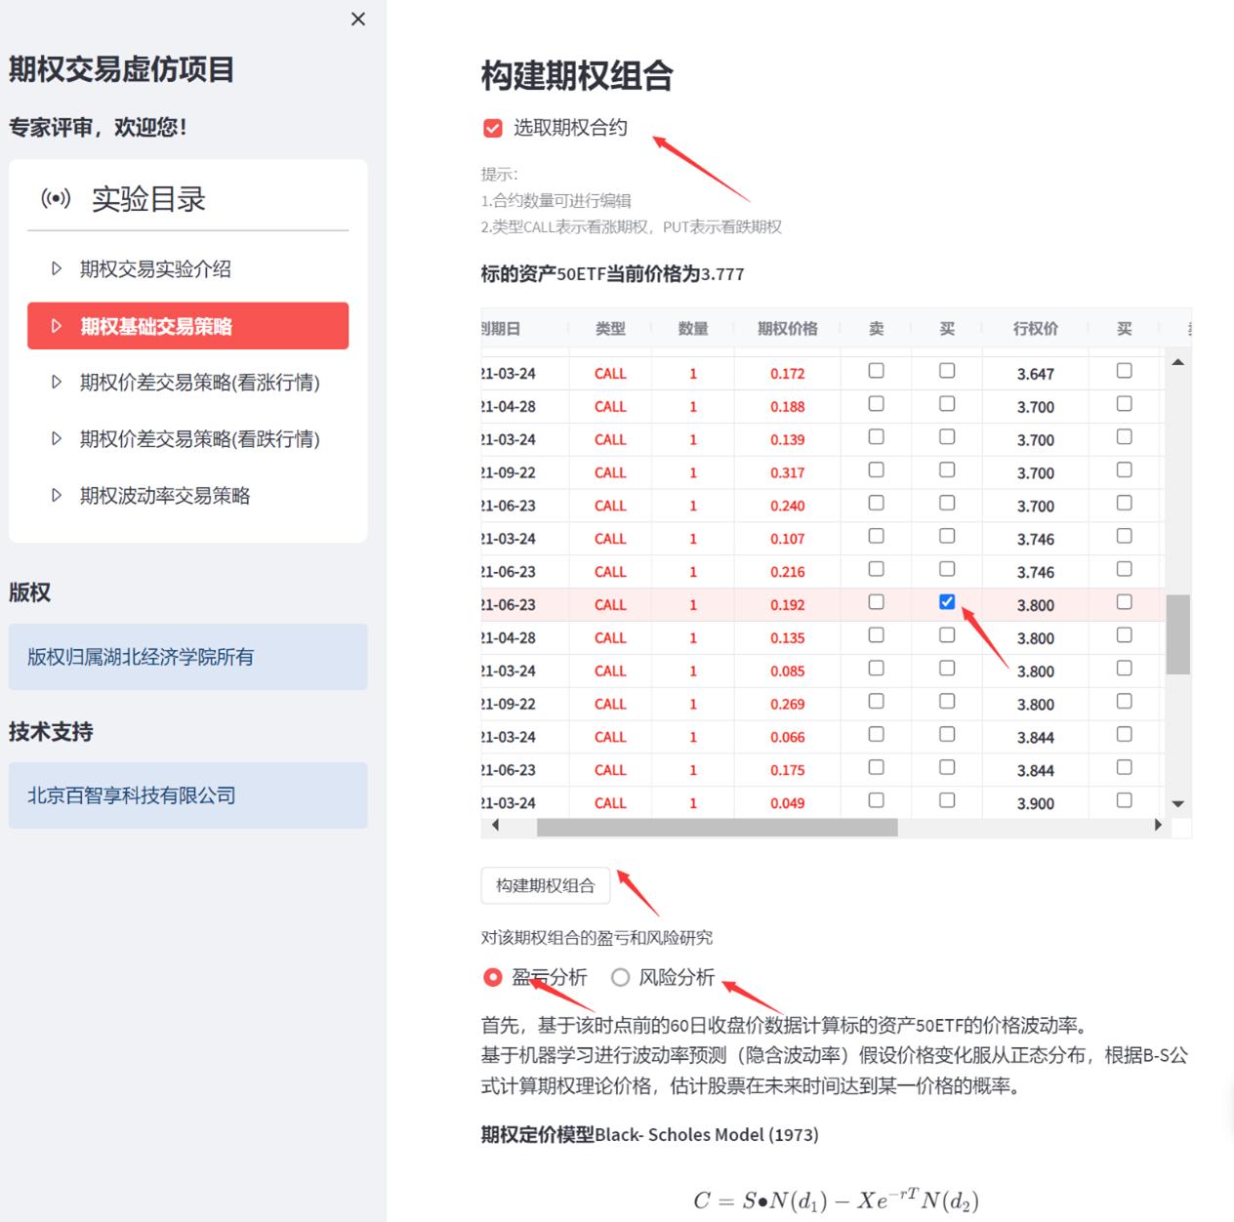Click the vertical scrollbar up arrow of options table

click(x=1178, y=362)
